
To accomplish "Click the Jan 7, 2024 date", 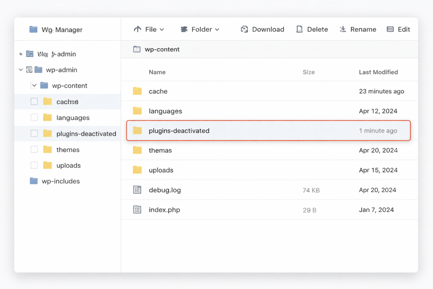I will pyautogui.click(x=376, y=210).
